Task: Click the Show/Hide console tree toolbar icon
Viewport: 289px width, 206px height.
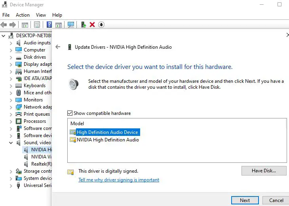Action: (x=25, y=25)
